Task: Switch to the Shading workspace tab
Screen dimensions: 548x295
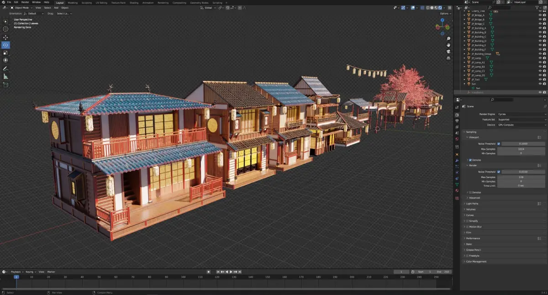Action: pos(134,2)
